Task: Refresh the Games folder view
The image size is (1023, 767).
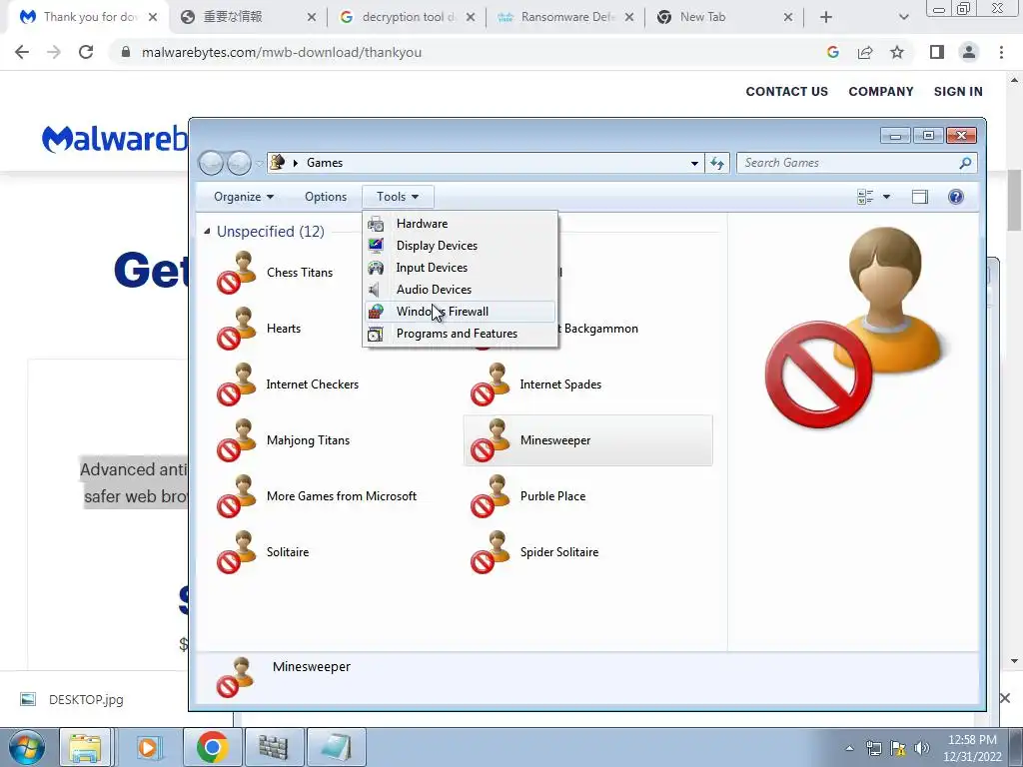Action: pyautogui.click(x=717, y=163)
